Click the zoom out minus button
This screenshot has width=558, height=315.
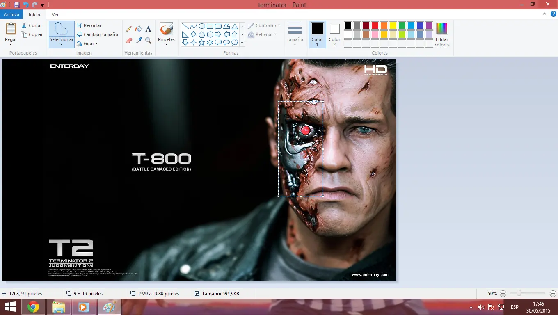pos(503,294)
